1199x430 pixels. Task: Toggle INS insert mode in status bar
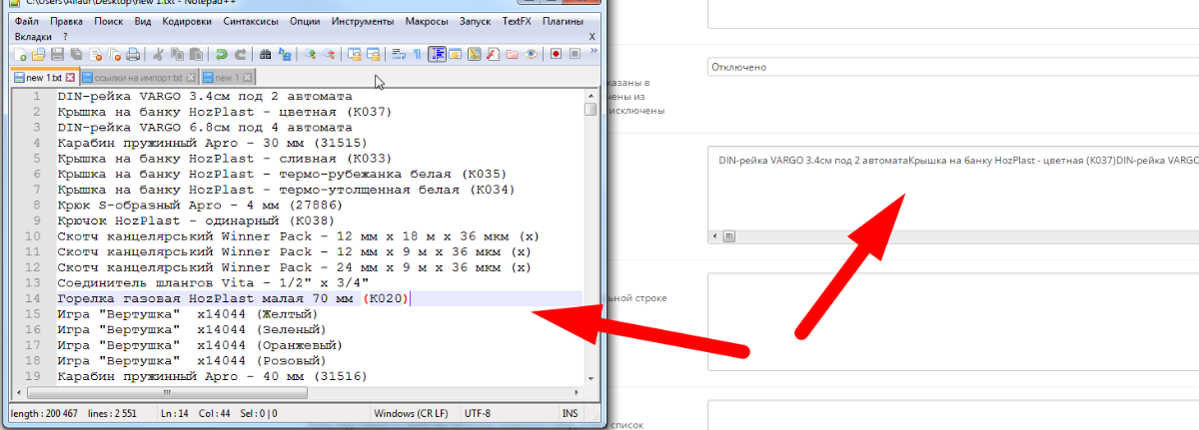(x=571, y=413)
